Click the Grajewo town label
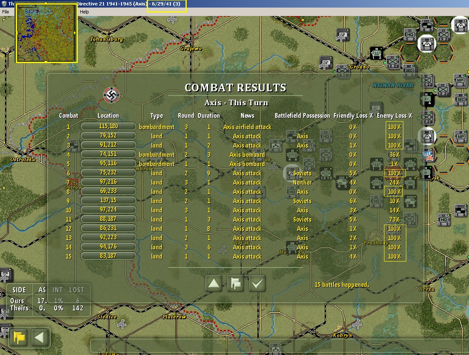The height and width of the screenshot is (355, 469). coord(191,48)
